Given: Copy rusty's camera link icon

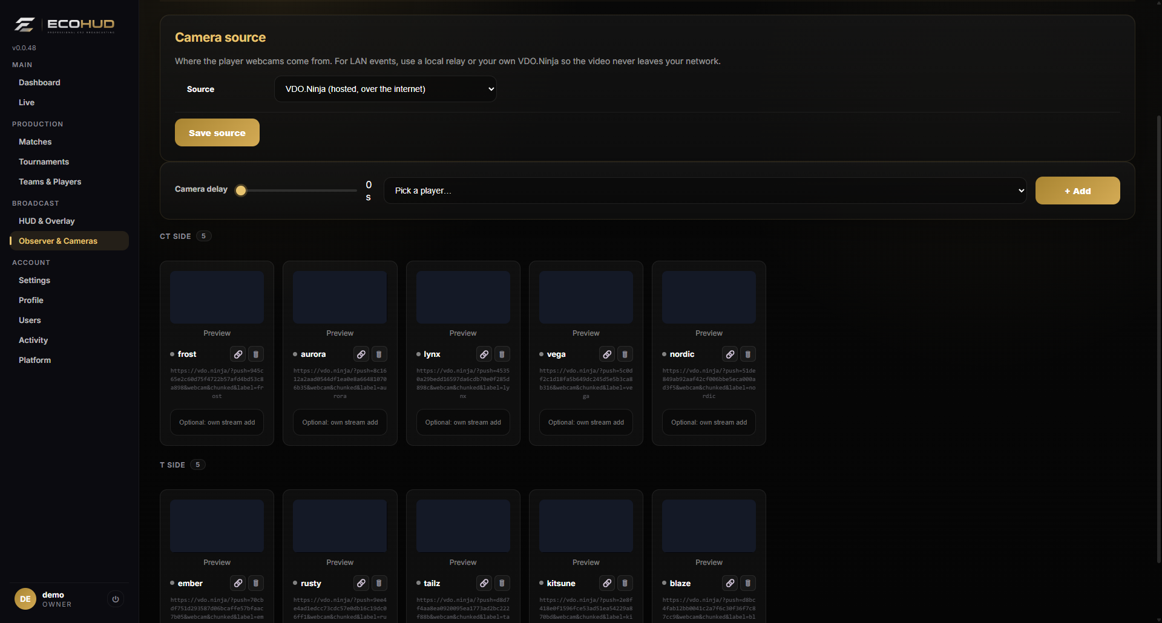Looking at the screenshot, I should click(x=361, y=583).
